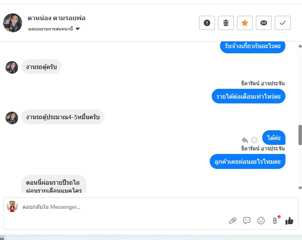Image resolution: width=302 pixels, height=240 pixels.
Task: Click the reply arrow beside ได้ค่ะ message
Action: (x=245, y=140)
